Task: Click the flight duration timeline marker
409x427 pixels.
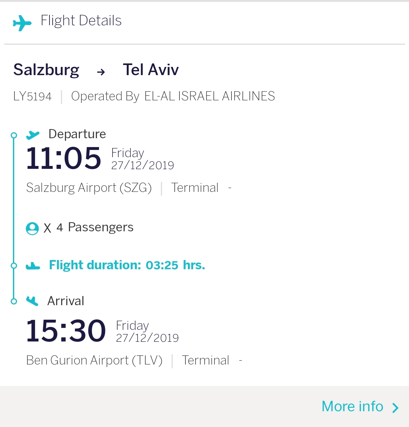Action: [x=14, y=266]
